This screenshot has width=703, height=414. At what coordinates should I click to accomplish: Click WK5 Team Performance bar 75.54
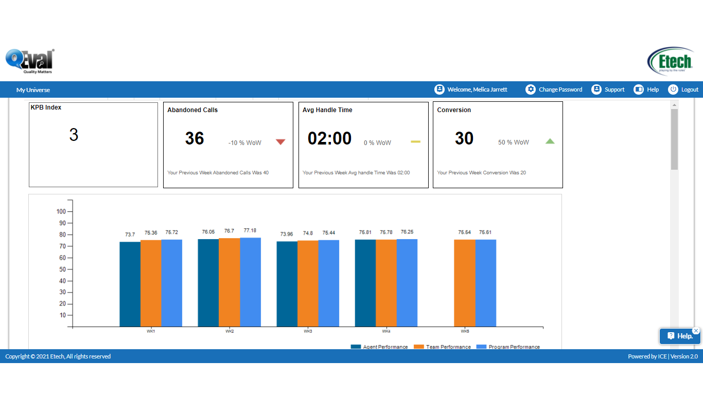[x=465, y=283]
